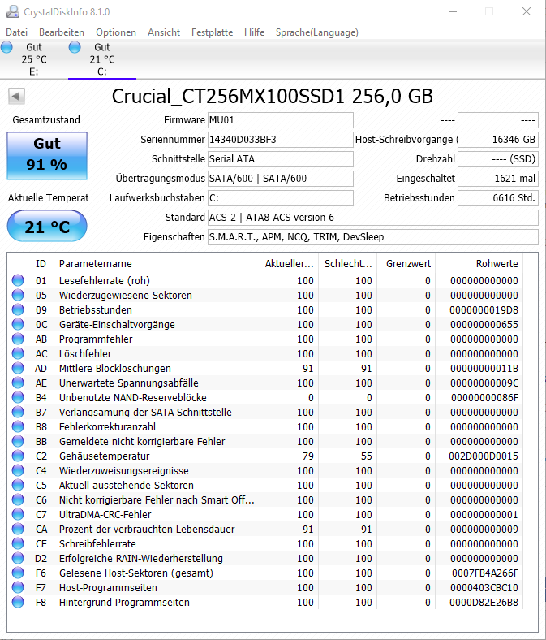546x640 pixels.
Task: Click status icon for Wiederzuweisungsereignisse
Action: (18, 470)
